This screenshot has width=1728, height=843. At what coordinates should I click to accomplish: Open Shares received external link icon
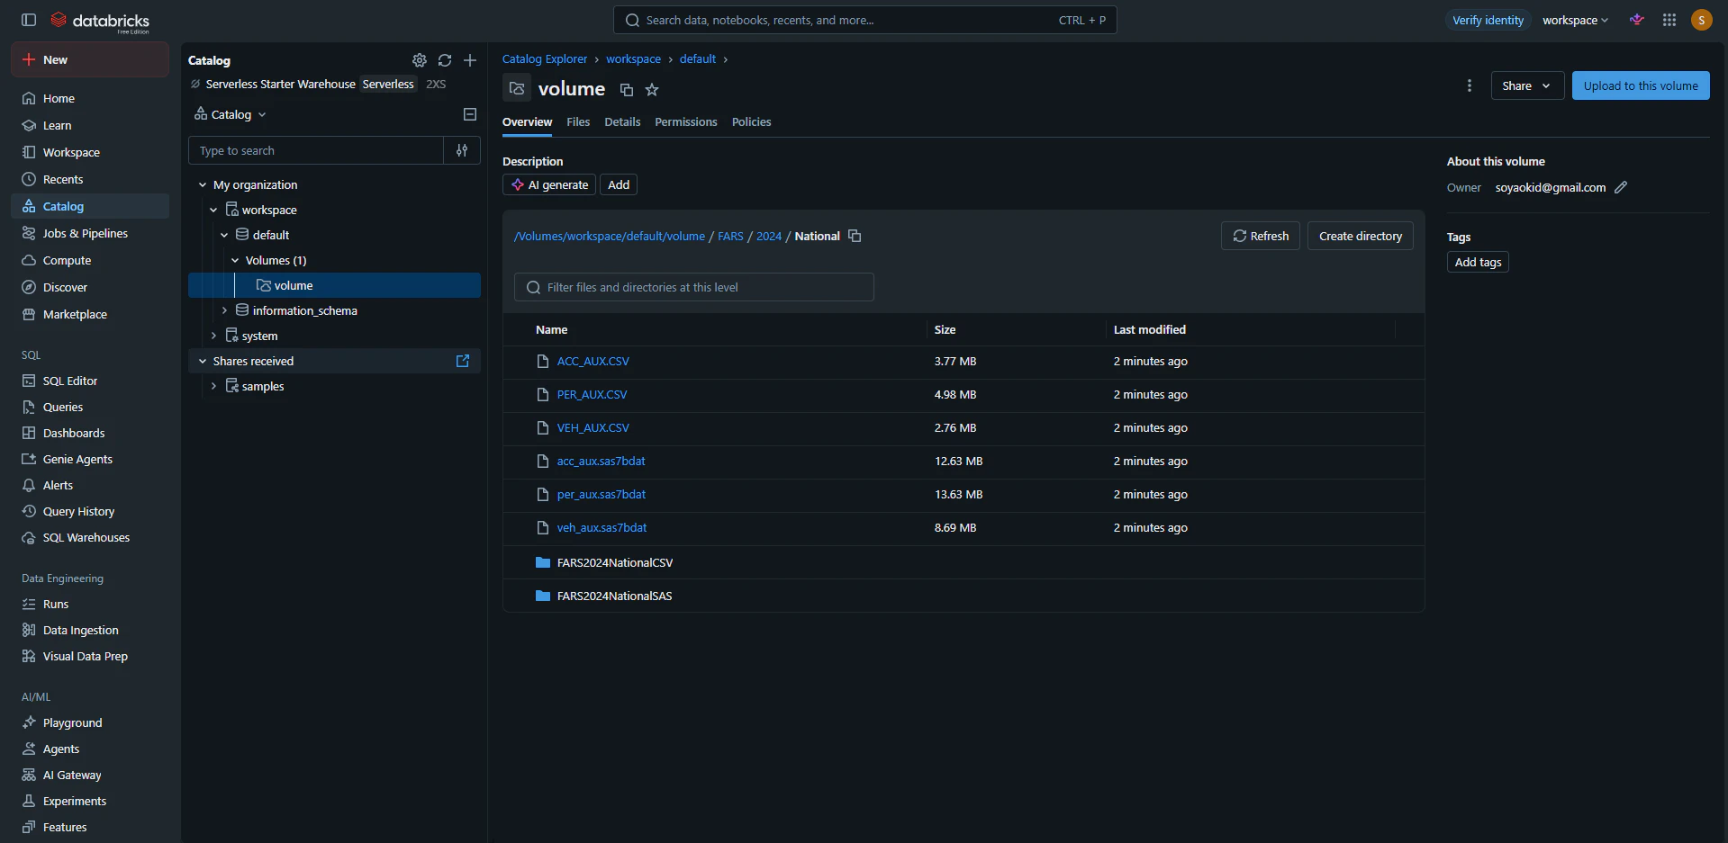(463, 361)
